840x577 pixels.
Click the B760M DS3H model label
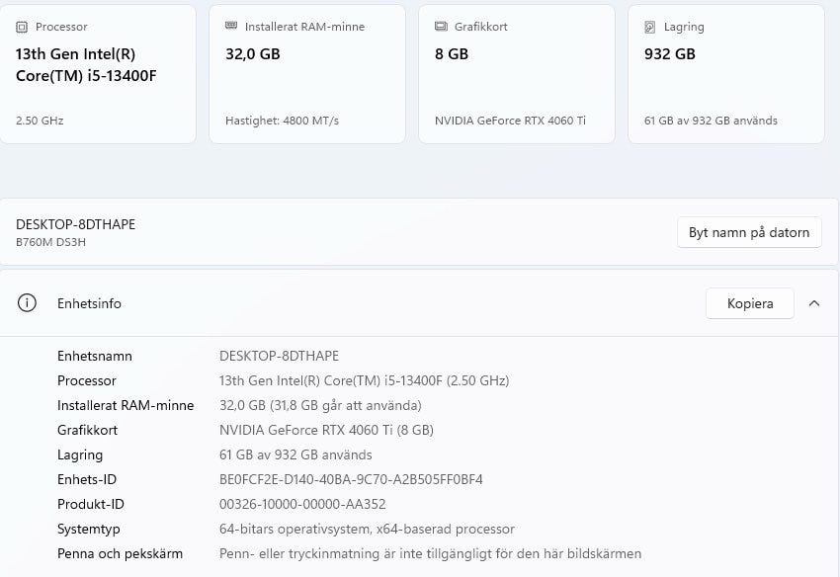pos(50,242)
